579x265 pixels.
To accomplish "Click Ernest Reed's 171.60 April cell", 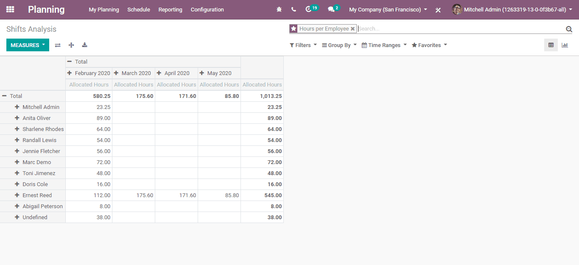I will point(176,195).
